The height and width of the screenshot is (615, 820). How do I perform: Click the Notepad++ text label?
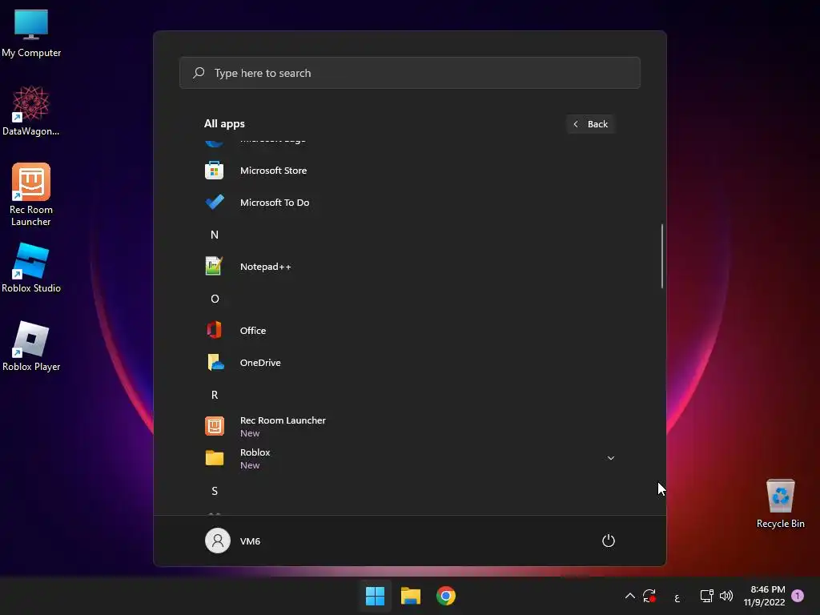266,267
